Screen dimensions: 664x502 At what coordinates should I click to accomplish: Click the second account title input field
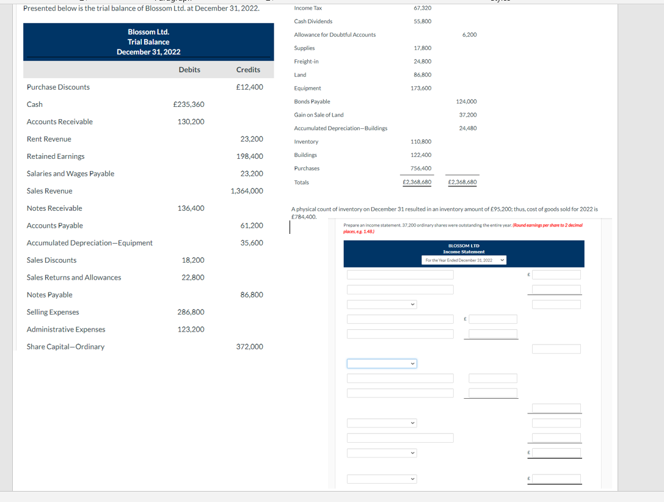click(x=400, y=289)
